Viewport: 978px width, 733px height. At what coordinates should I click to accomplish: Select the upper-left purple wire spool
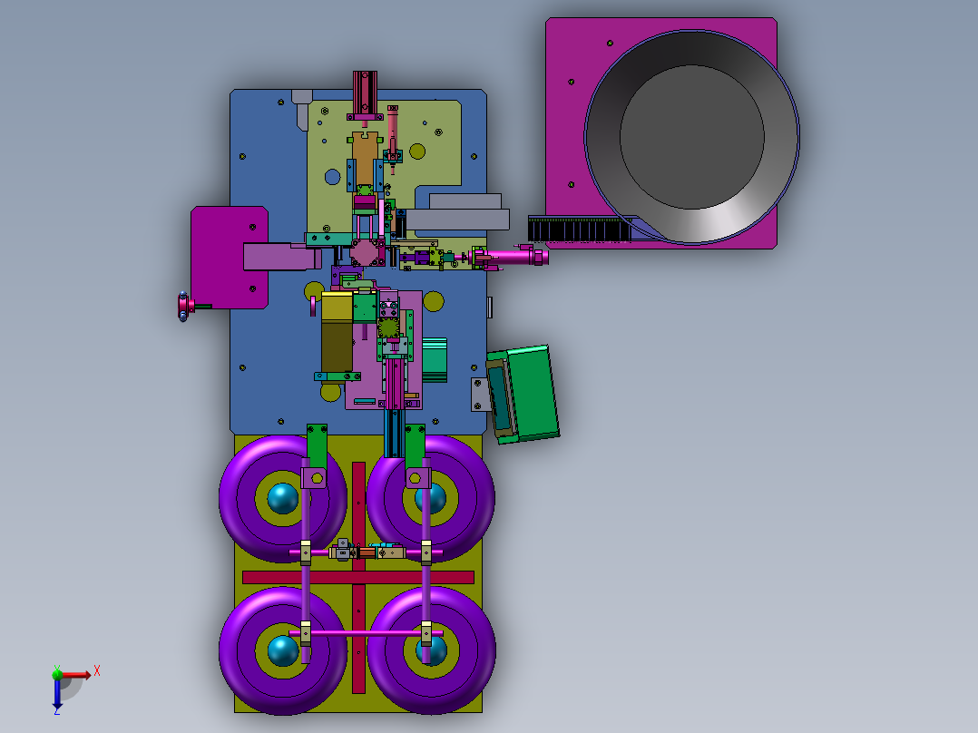tap(282, 498)
